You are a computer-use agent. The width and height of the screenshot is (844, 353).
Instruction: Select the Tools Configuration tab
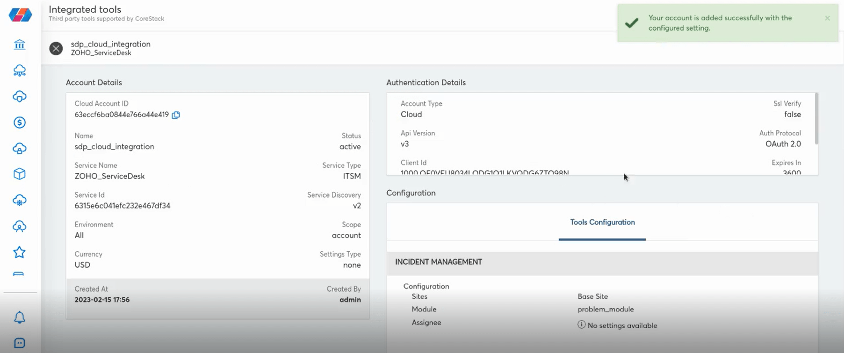click(602, 222)
